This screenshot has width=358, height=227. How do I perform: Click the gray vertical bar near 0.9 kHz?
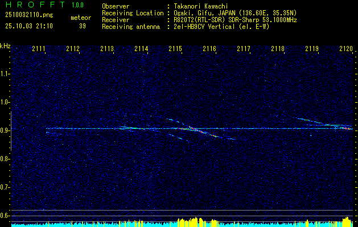coord(11,131)
